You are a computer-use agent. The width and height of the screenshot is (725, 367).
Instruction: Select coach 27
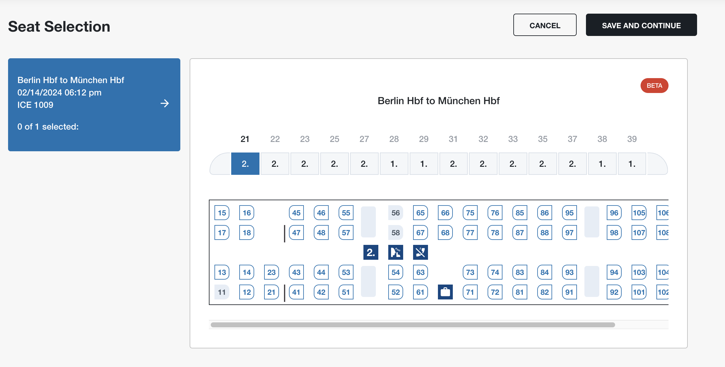click(364, 164)
